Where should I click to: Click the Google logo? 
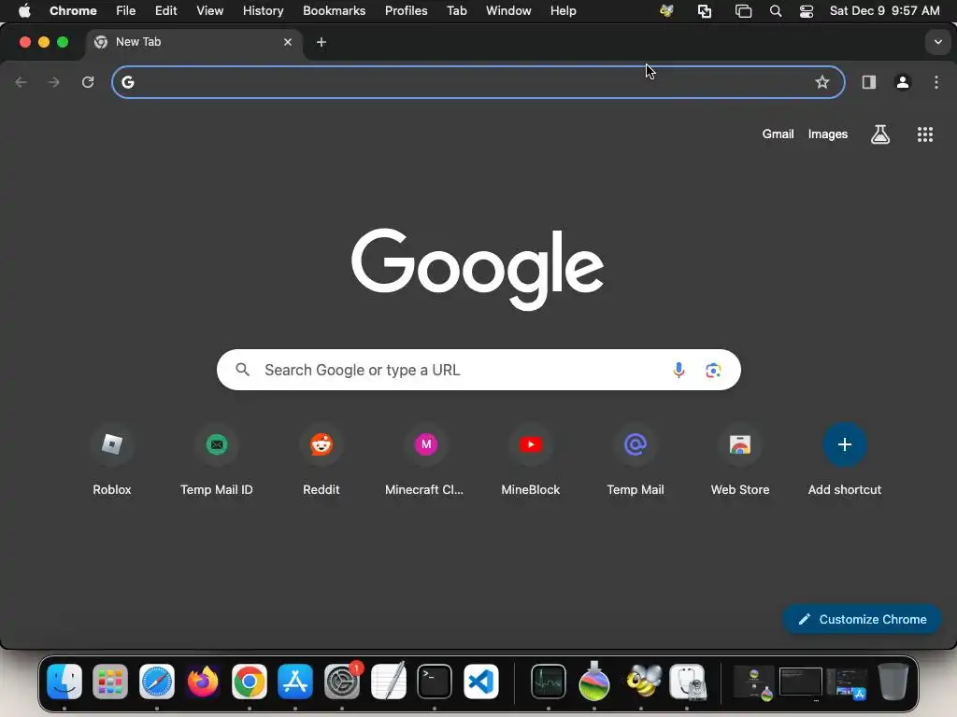tap(478, 269)
